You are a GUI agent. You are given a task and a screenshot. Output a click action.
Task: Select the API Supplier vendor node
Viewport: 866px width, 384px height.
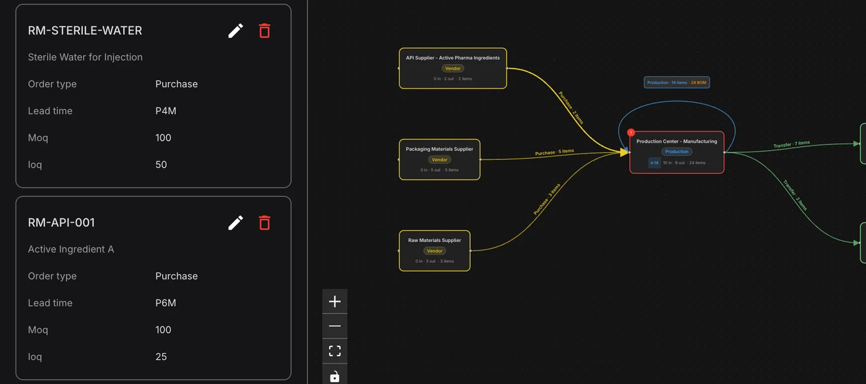coord(453,68)
